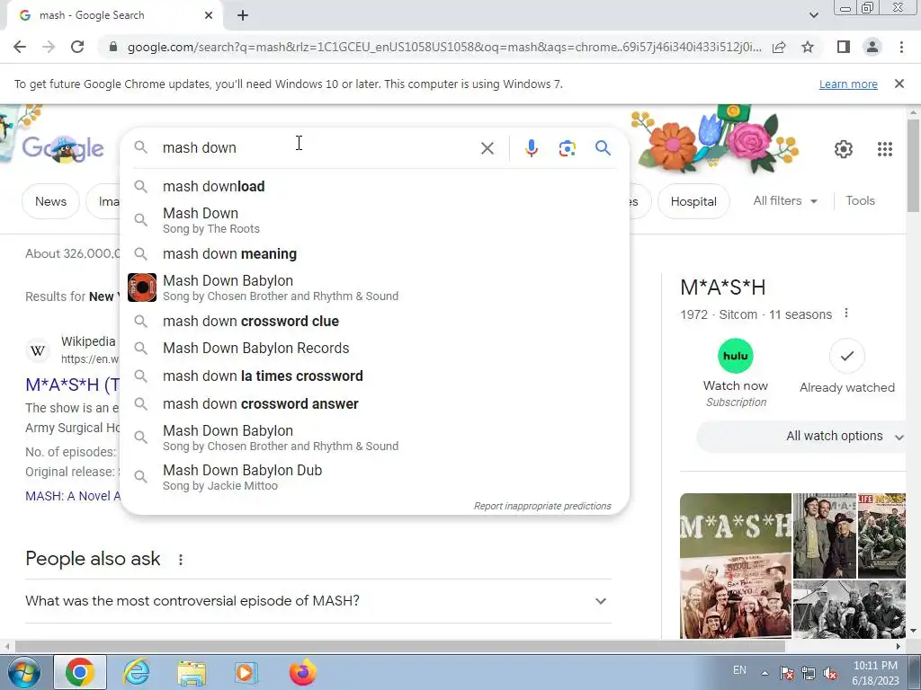Click the horizontal scrollbar thumb
This screenshot has height=690, width=921.
tap(399, 646)
